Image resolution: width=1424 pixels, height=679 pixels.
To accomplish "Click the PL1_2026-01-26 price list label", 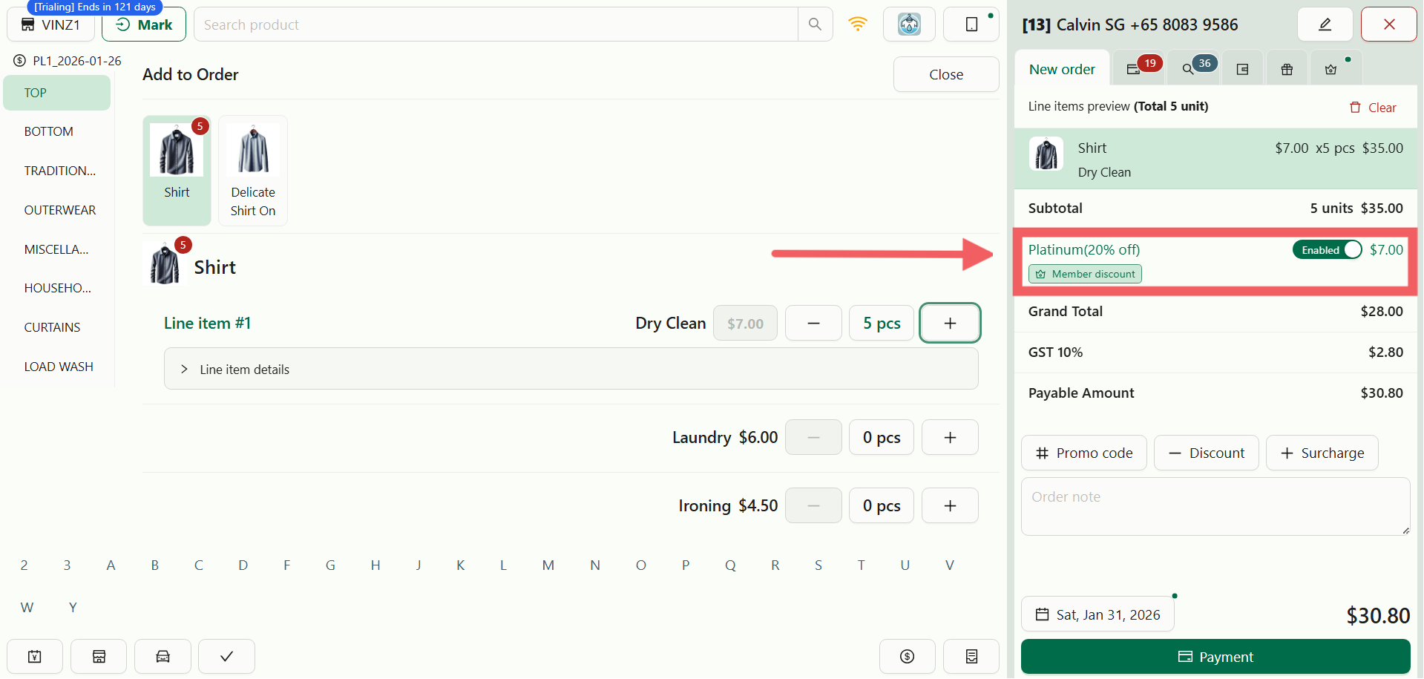I will (76, 61).
